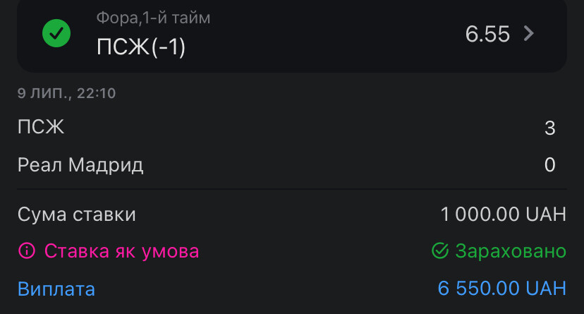Tap the ПСЖ score of 3

549,128
